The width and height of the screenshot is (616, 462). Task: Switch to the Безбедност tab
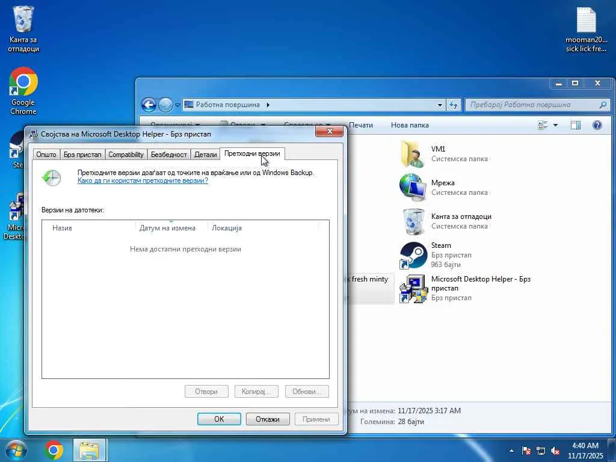[169, 155]
